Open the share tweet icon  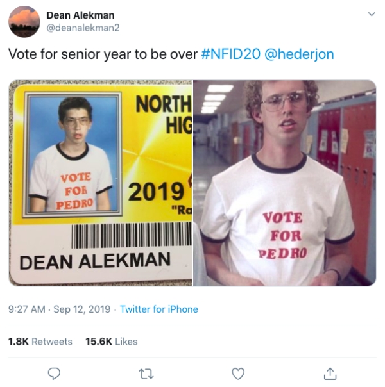330,373
